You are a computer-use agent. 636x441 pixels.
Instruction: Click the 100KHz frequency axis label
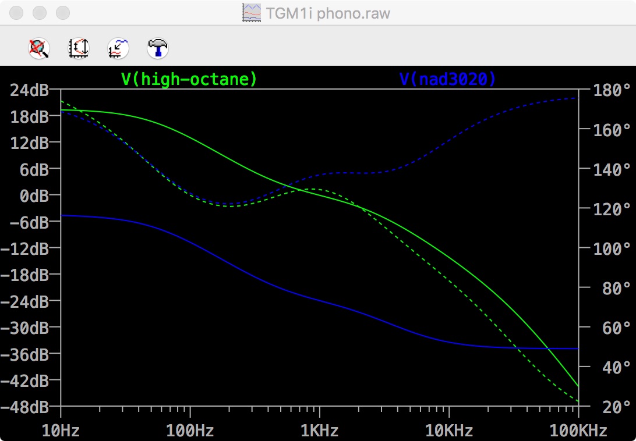tap(578, 431)
